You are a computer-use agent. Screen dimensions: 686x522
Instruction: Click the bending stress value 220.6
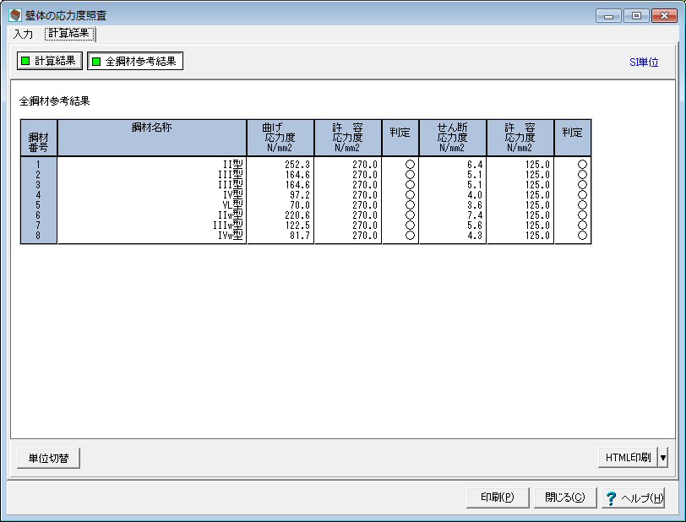(297, 215)
